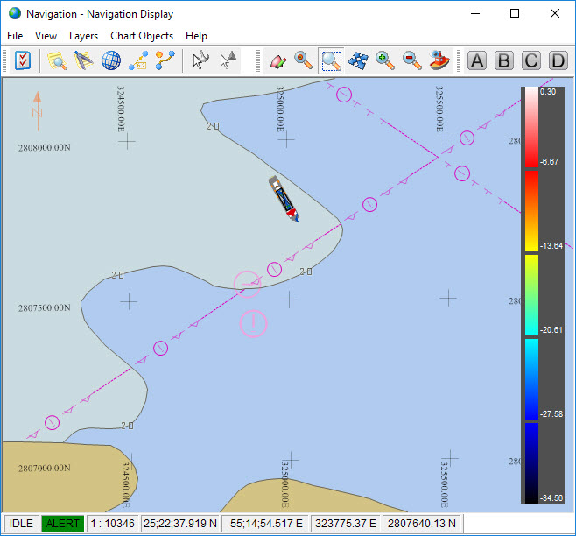Activate view preset button A
The height and width of the screenshot is (536, 576).
pyautogui.click(x=477, y=60)
